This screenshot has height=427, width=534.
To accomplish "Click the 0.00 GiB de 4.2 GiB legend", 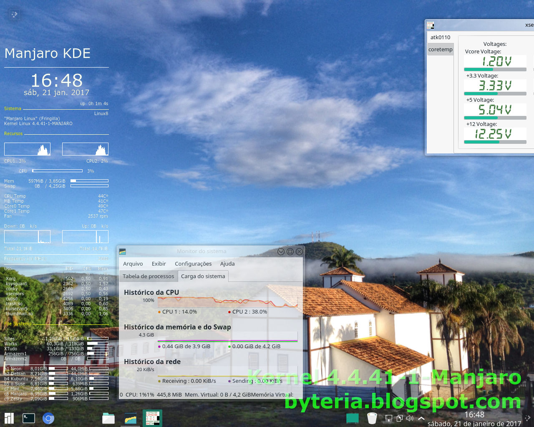I will pyautogui.click(x=254, y=346).
